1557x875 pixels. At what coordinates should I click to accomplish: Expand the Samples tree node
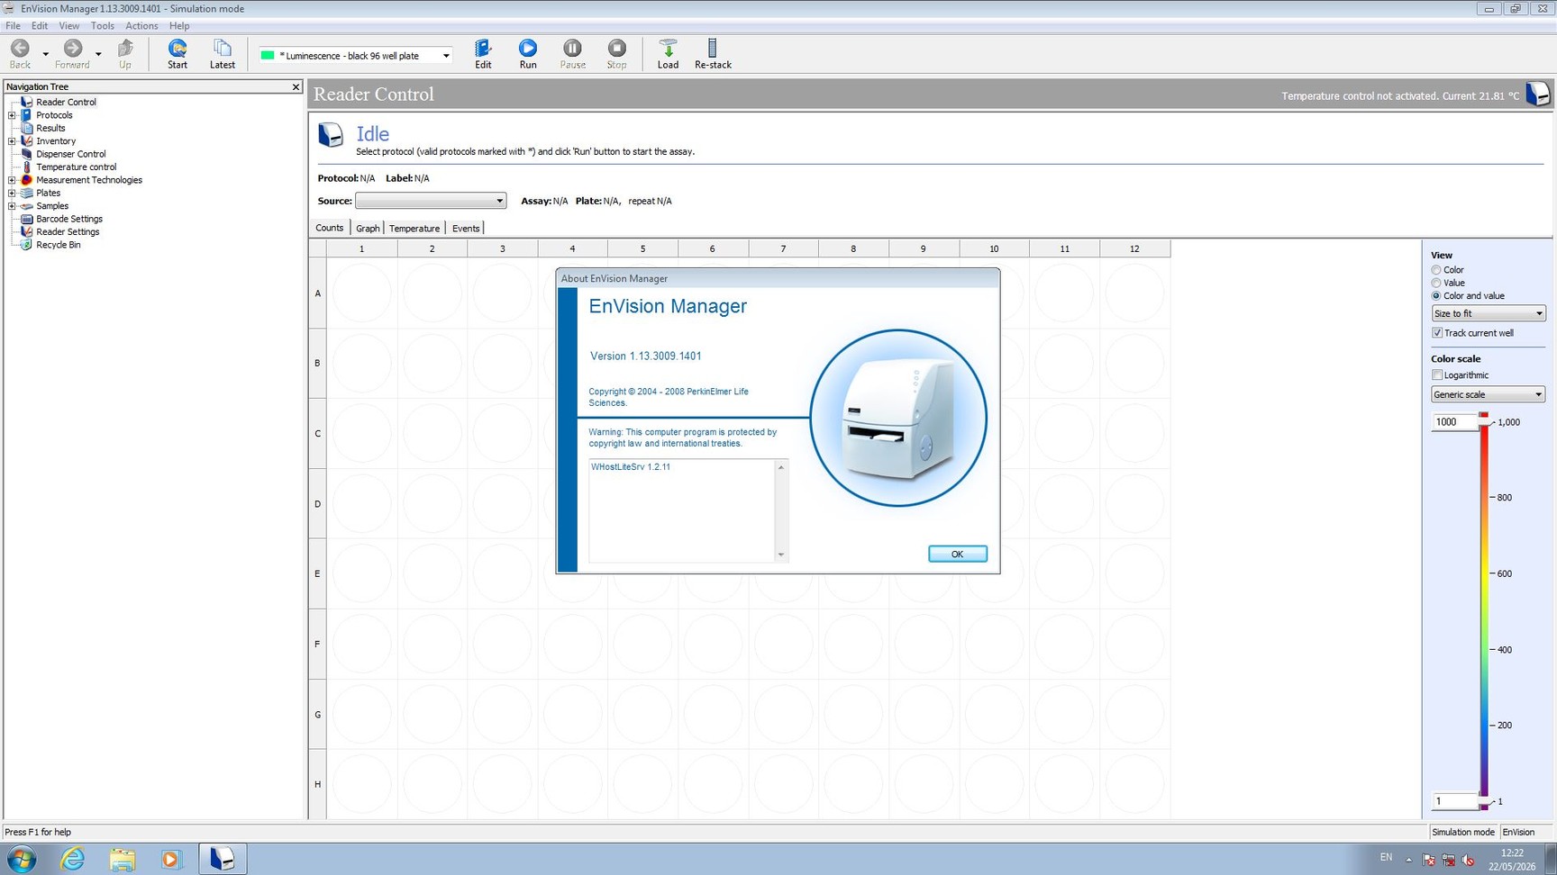coord(12,206)
